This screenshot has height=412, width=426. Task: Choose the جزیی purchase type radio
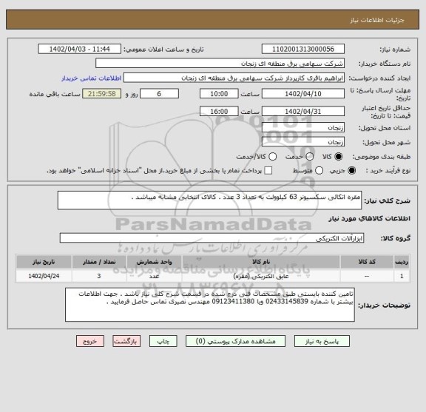coord(351,171)
